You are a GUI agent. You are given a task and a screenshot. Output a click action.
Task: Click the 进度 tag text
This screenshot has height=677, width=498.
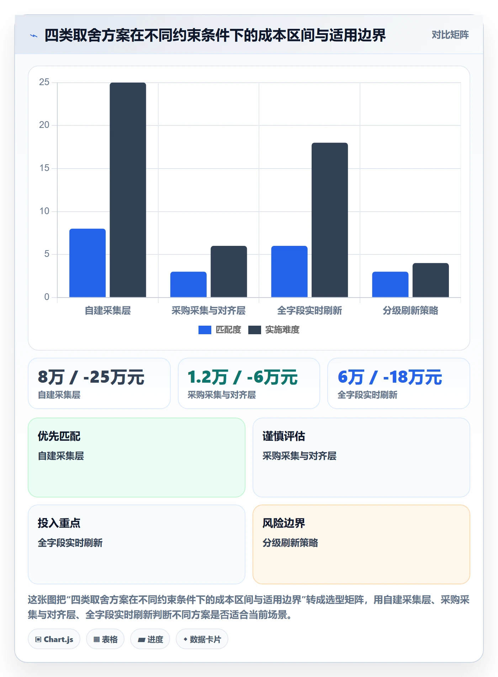coord(155,640)
